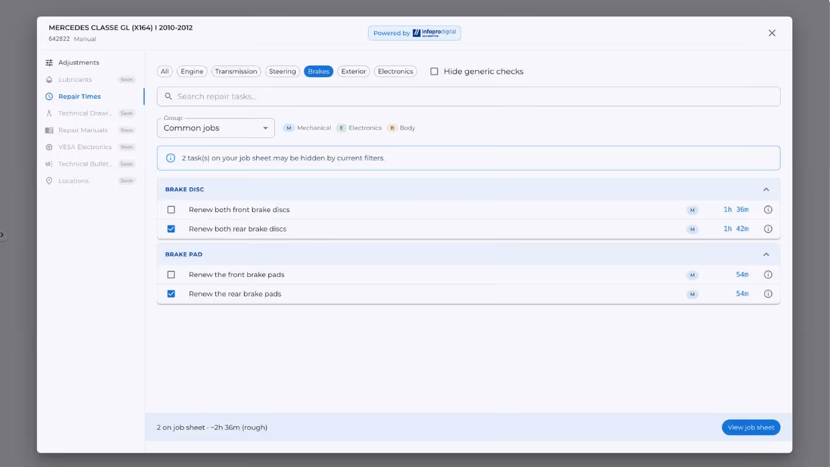Viewport: 830px width, 467px height.
Task: Select the Transmission category filter
Action: 236,71
